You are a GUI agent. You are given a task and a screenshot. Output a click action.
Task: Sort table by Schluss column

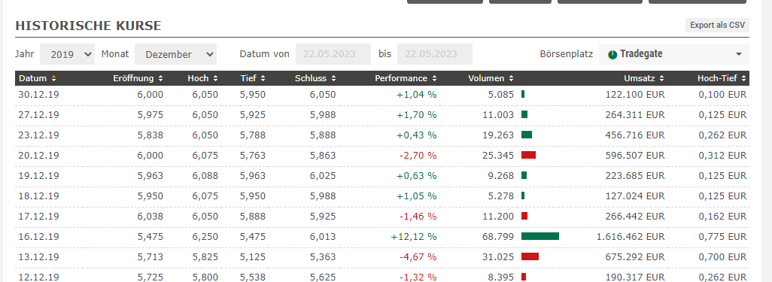[x=315, y=78]
